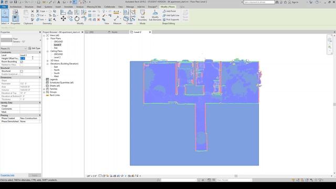This screenshot has height=189, width=336.
Task: Click the Edit Boundary tool
Action: (142, 15)
